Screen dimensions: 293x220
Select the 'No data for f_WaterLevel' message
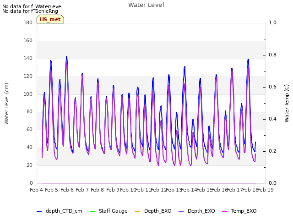[33, 6]
